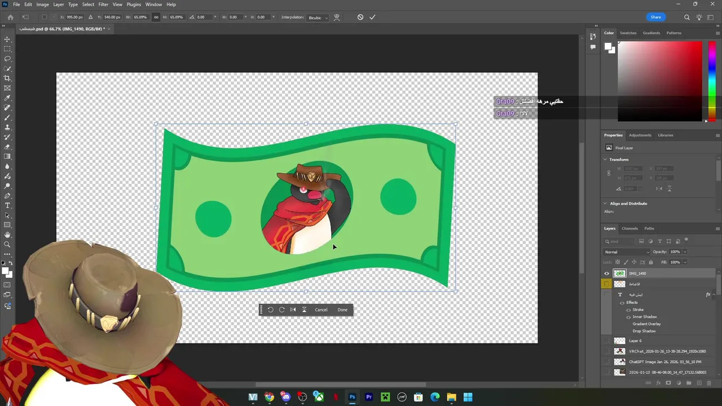Select the Rectangular Marquee tool

pyautogui.click(x=7, y=49)
